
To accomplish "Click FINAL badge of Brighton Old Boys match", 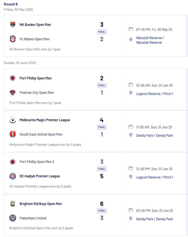I will (102, 211).
